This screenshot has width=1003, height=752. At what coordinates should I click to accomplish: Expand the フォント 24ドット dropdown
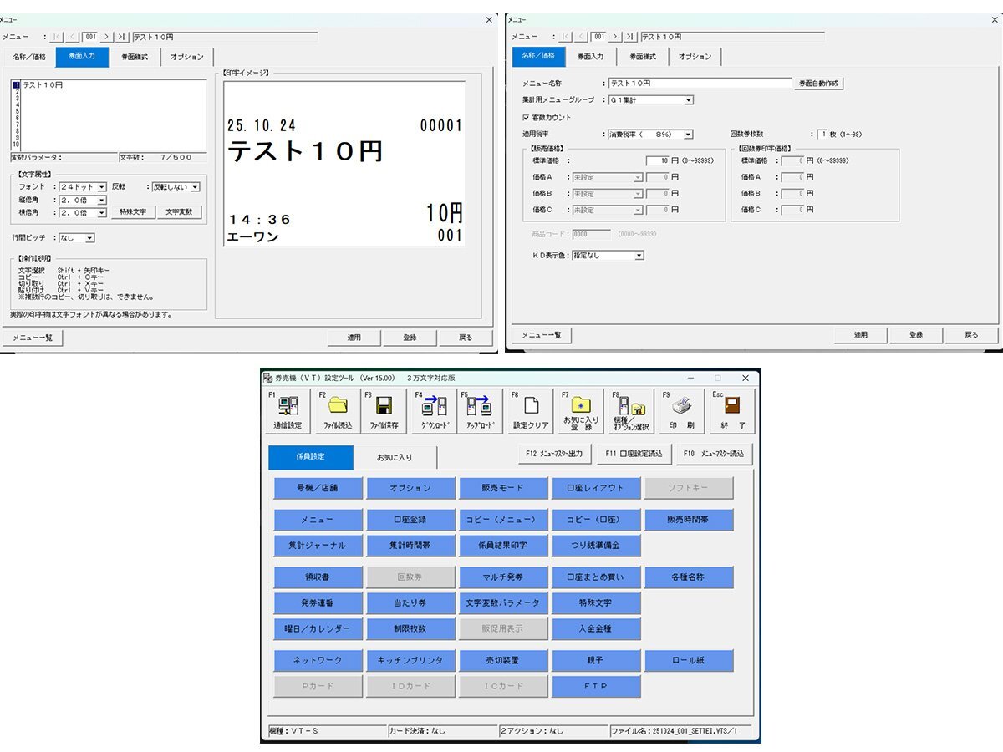(x=102, y=187)
